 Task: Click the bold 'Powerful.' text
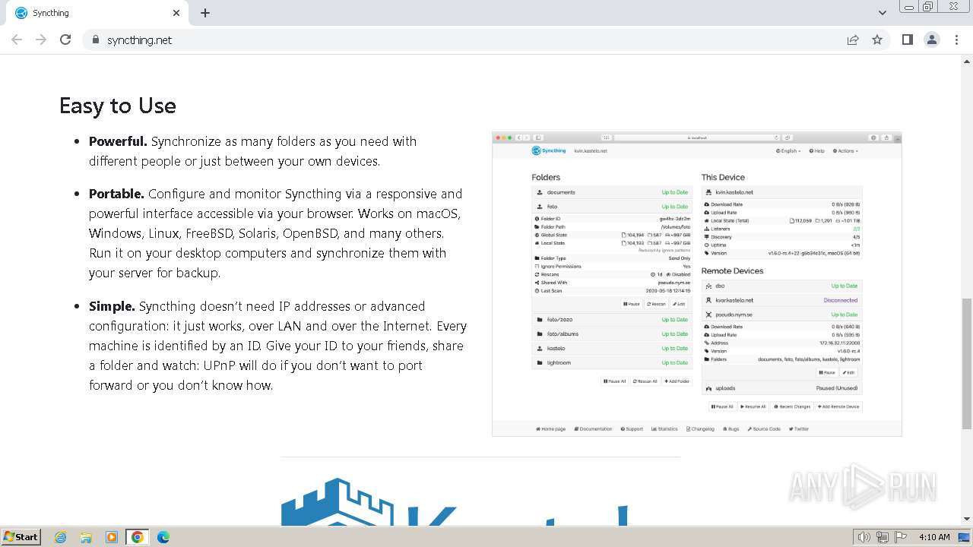(118, 141)
